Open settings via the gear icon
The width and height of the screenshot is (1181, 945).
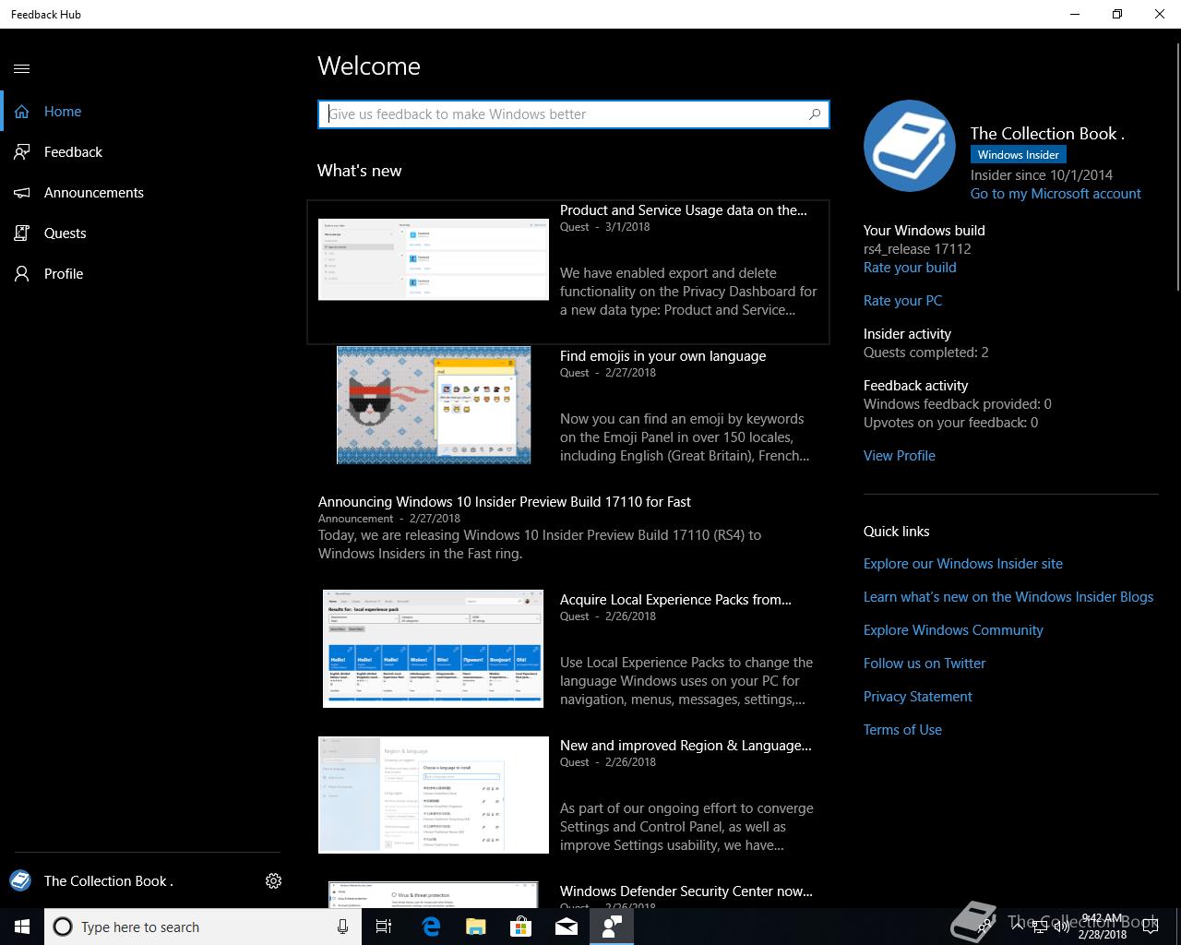(x=273, y=880)
